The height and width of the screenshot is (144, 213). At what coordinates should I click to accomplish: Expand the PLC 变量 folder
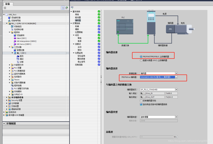click(10, 68)
